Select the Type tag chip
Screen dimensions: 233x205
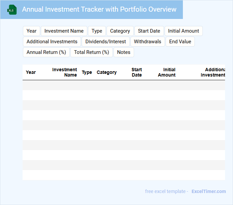pyautogui.click(x=97, y=31)
